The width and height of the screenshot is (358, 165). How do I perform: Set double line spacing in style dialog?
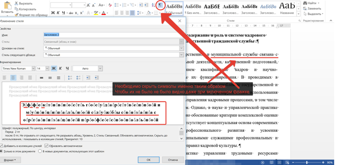pyautogui.click(x=59, y=78)
